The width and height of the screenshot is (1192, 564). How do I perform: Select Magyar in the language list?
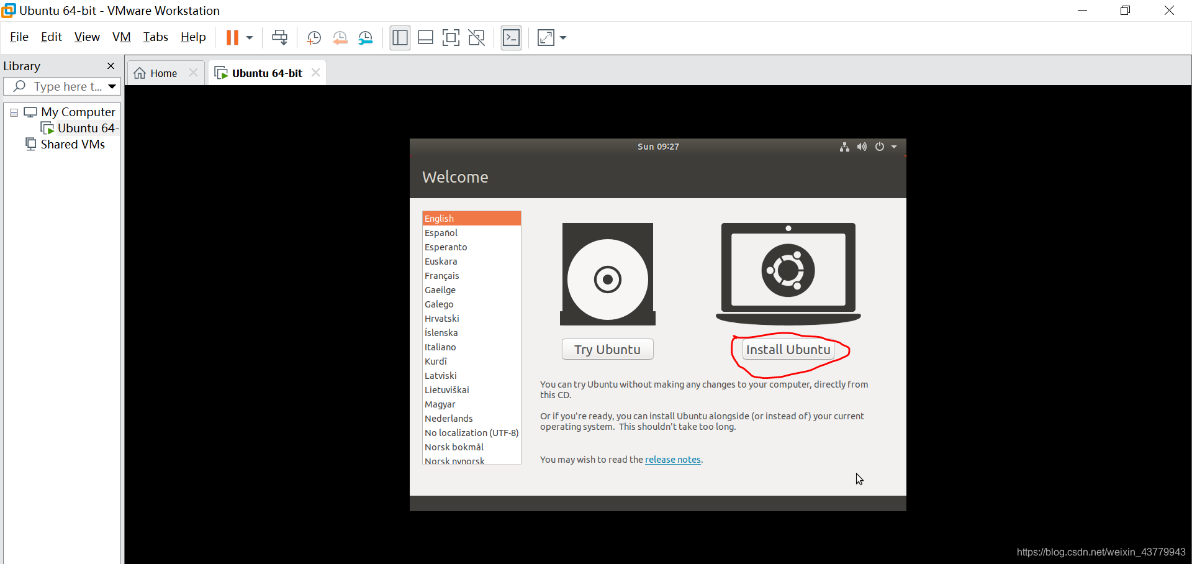point(471,404)
